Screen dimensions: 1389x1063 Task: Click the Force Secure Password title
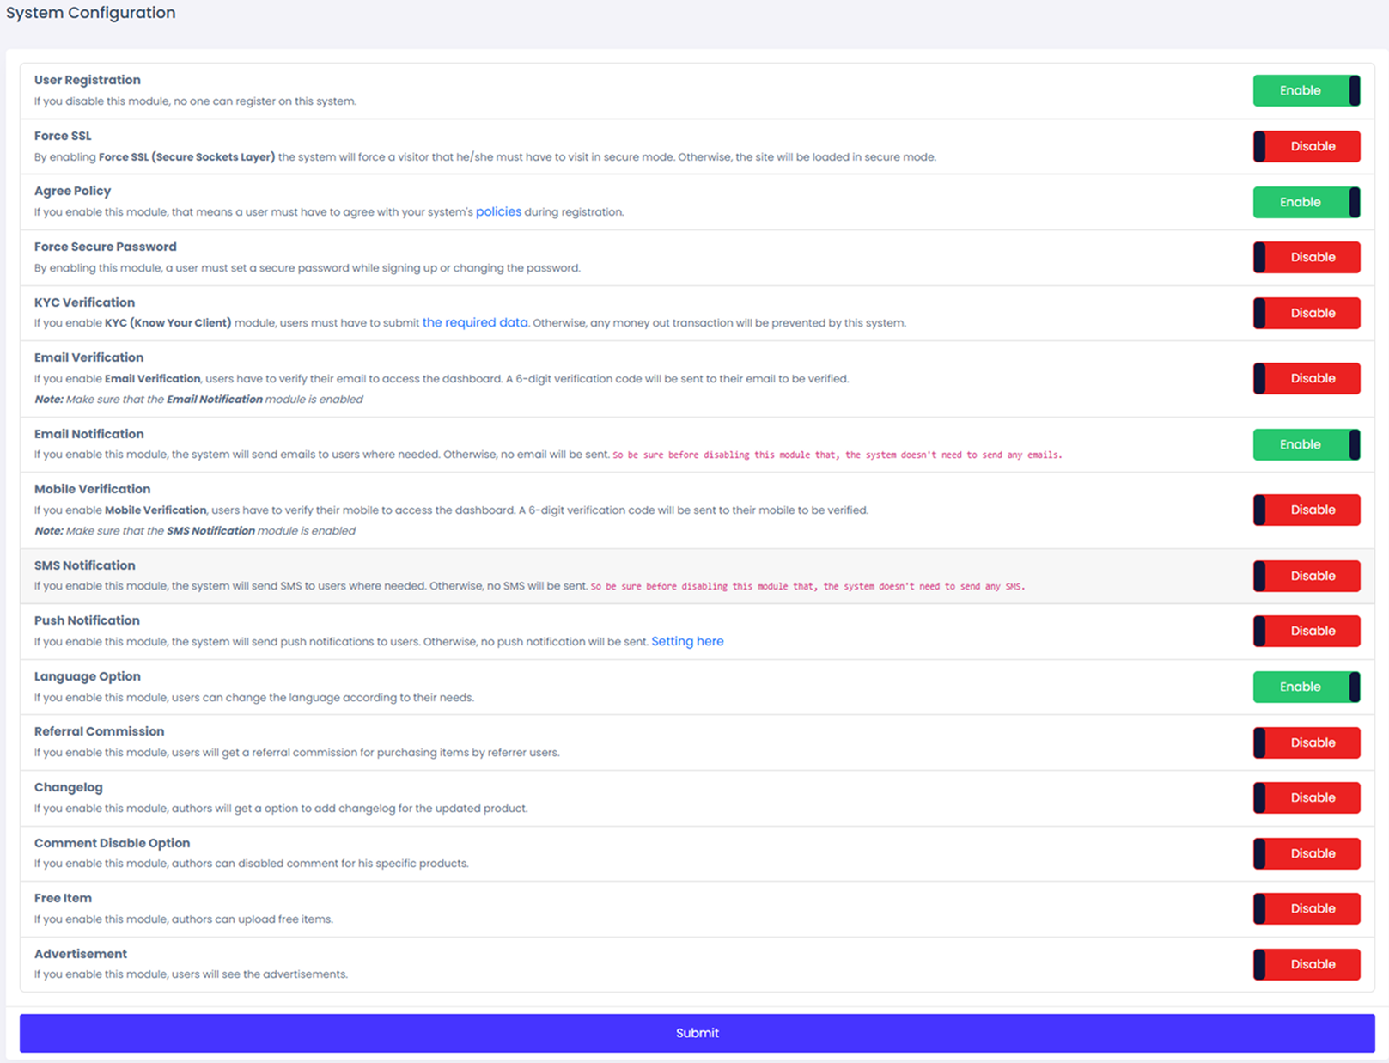pyautogui.click(x=106, y=247)
